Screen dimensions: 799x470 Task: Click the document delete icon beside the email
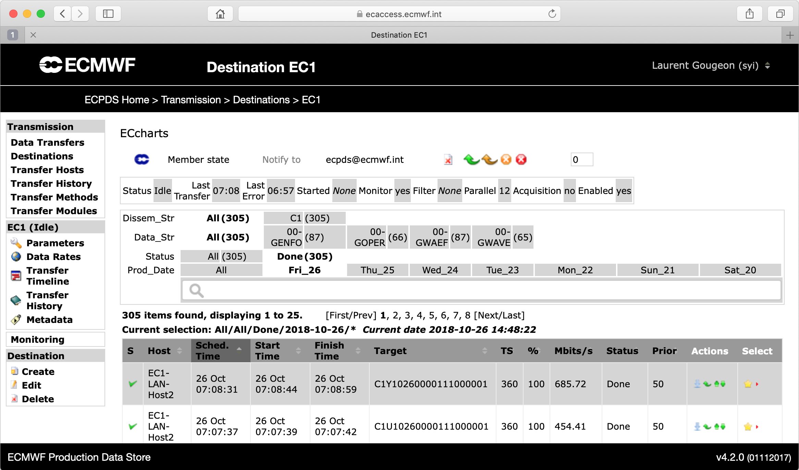(x=448, y=159)
